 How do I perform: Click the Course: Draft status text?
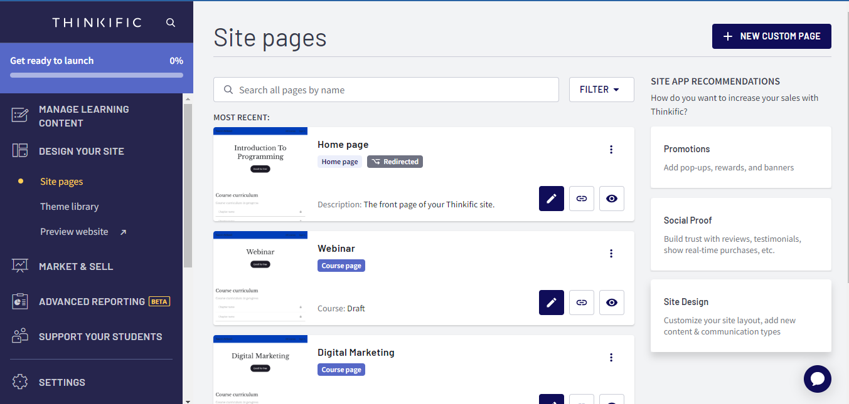341,309
